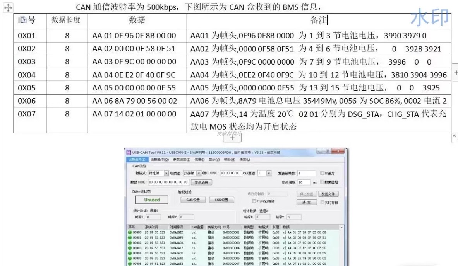Click the USB-CAN Tool title bar icon

click(129, 152)
